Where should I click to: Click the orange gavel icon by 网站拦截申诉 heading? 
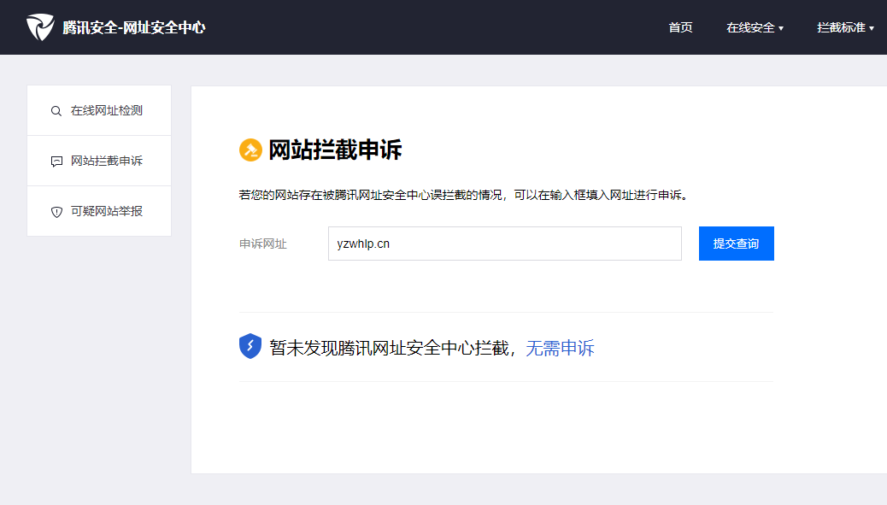(x=250, y=150)
